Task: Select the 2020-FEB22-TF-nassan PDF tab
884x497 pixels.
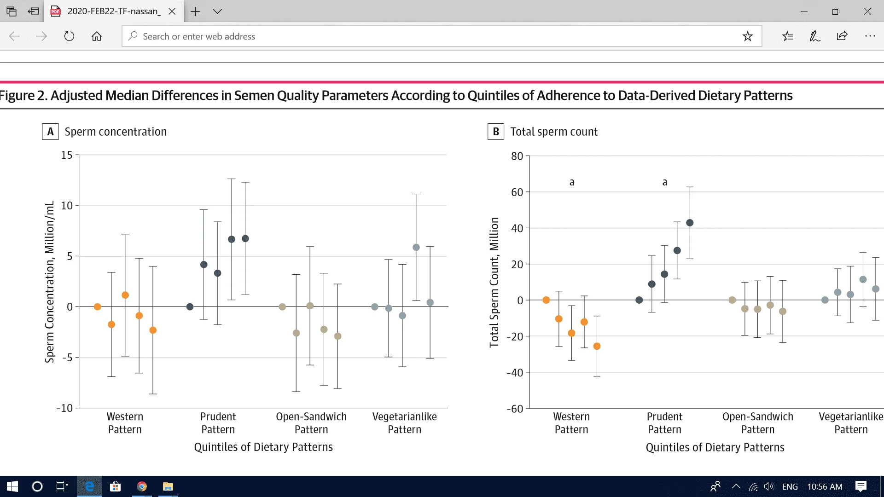Action: pyautogui.click(x=114, y=11)
